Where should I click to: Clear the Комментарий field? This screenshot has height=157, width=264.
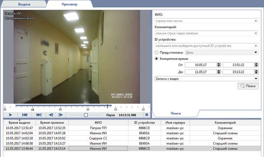pyautogui.click(x=256, y=34)
